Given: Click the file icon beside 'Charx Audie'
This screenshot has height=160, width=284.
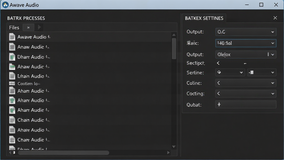Looking at the screenshot, I should 12,140.
